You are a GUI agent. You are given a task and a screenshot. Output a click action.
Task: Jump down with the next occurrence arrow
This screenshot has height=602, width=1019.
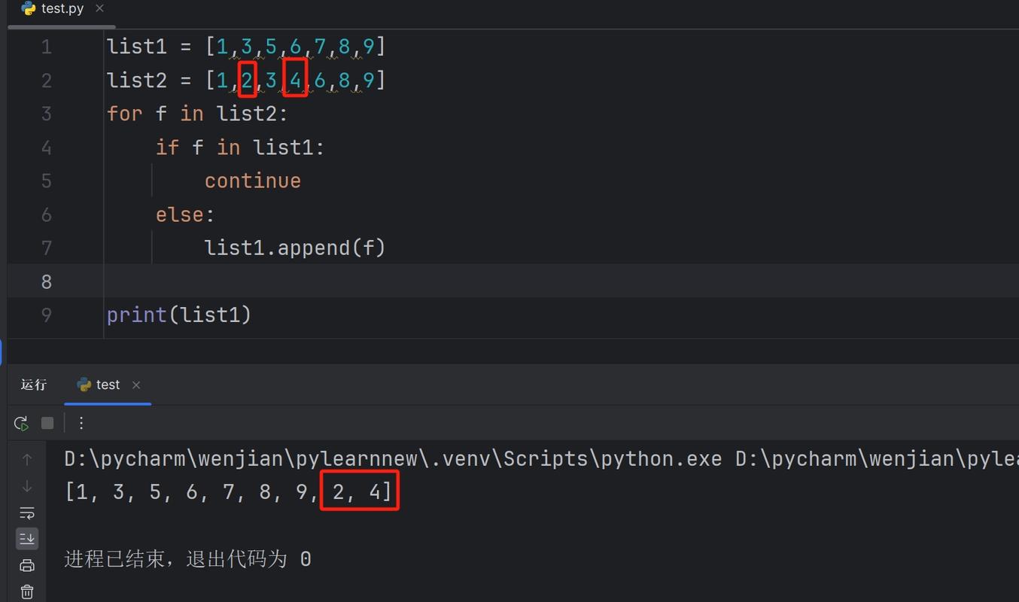pos(27,486)
